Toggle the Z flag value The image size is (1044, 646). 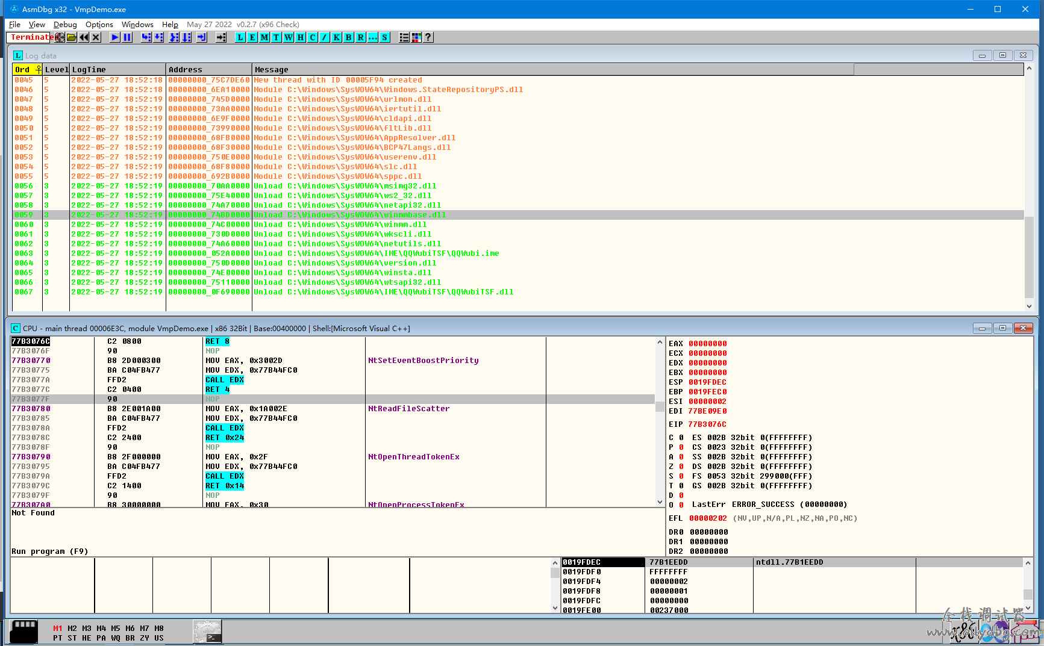click(681, 467)
